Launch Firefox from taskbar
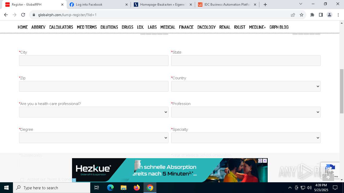This screenshot has height=193, width=344. pyautogui.click(x=137, y=188)
